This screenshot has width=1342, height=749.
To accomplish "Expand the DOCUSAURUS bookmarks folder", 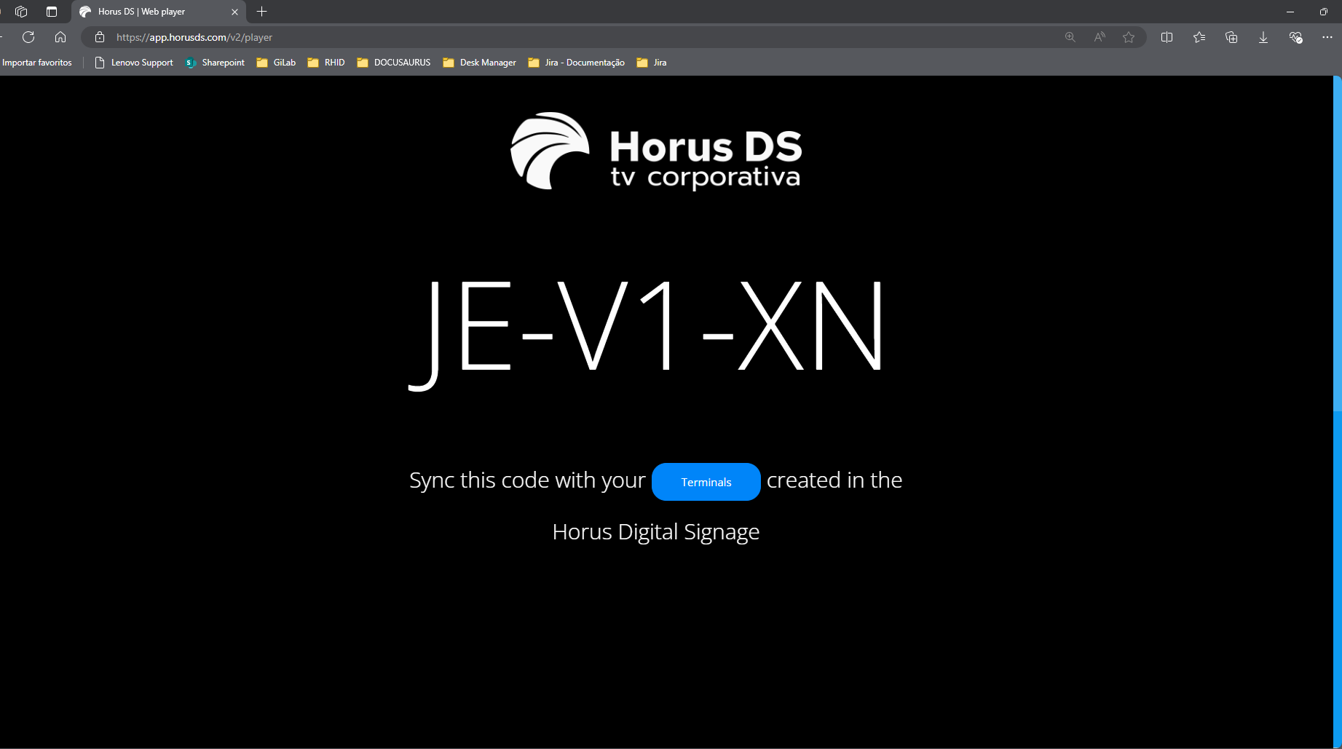I will click(x=394, y=63).
